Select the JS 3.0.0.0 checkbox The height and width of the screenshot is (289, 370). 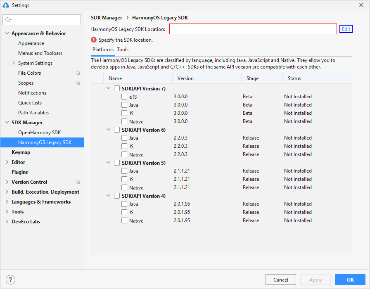[124, 113]
